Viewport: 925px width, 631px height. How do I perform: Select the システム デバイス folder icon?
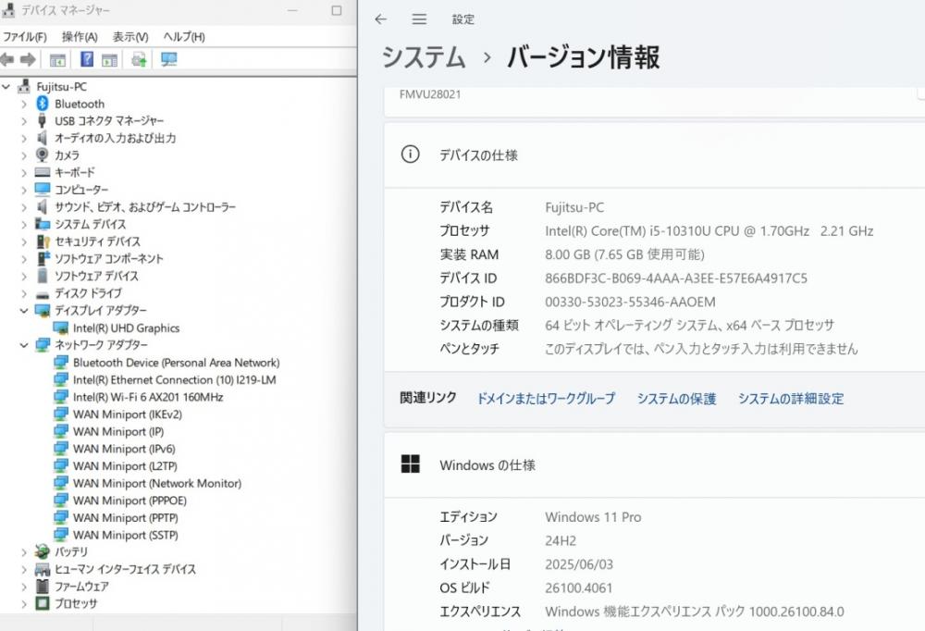(43, 224)
